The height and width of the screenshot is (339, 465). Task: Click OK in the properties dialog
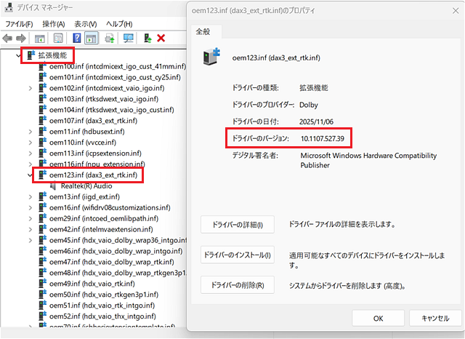point(378,318)
